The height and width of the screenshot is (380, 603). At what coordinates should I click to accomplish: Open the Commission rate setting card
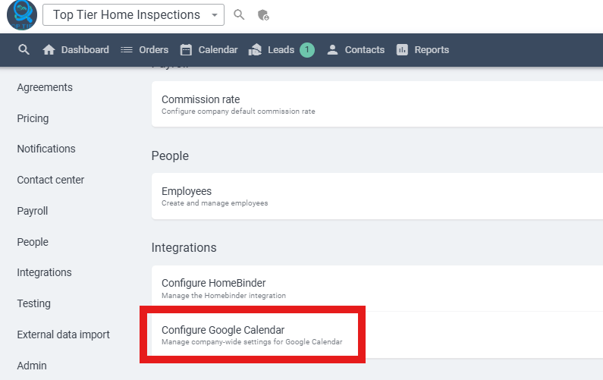[x=377, y=104]
